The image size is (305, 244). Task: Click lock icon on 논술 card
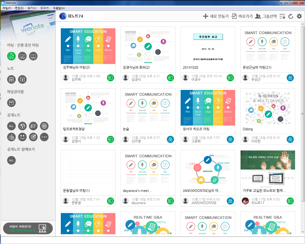pos(170,139)
